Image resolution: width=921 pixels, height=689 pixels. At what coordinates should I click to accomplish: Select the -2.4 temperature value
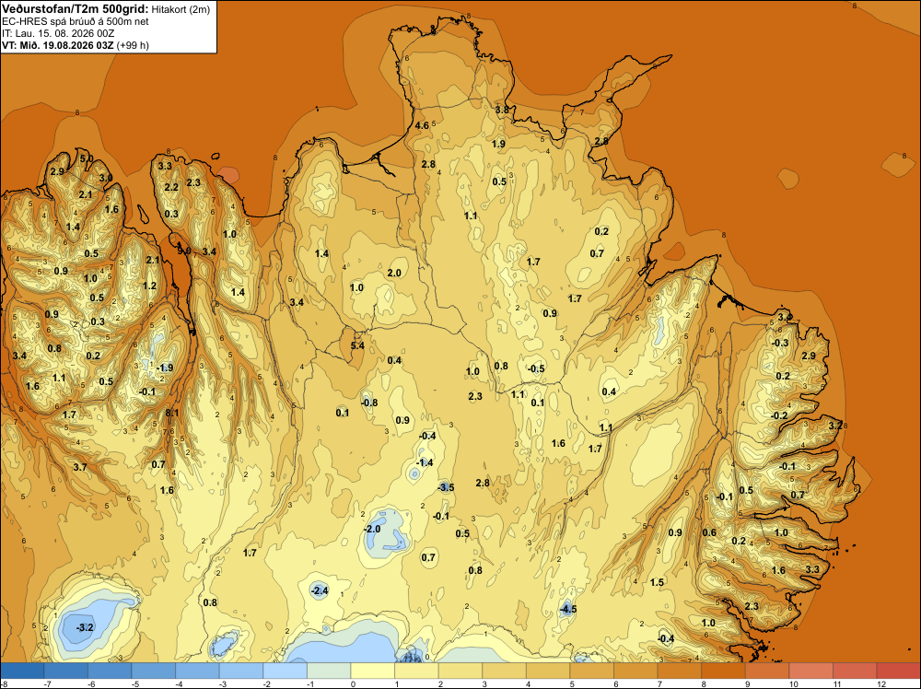point(319,590)
